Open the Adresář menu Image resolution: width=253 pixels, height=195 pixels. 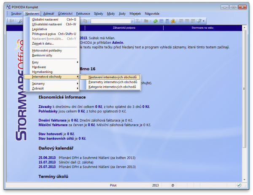pos(48,14)
